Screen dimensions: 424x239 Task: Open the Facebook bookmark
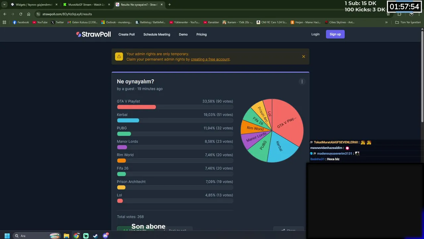tap(21, 22)
